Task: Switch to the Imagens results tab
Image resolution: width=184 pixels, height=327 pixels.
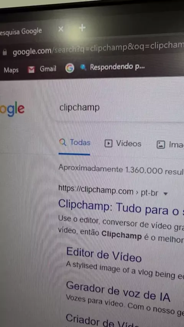Action: click(170, 144)
